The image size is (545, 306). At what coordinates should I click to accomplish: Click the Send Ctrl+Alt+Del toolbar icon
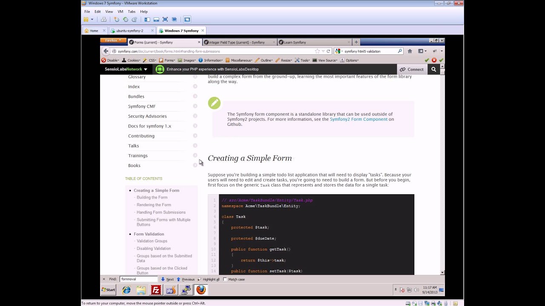[103, 20]
